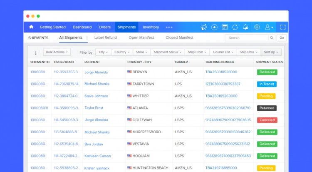Open the Sort By dropdown

click(x=271, y=52)
